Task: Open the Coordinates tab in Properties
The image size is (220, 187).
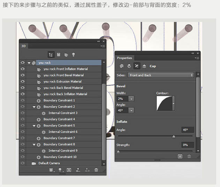Action: pyautogui.click(x=144, y=66)
